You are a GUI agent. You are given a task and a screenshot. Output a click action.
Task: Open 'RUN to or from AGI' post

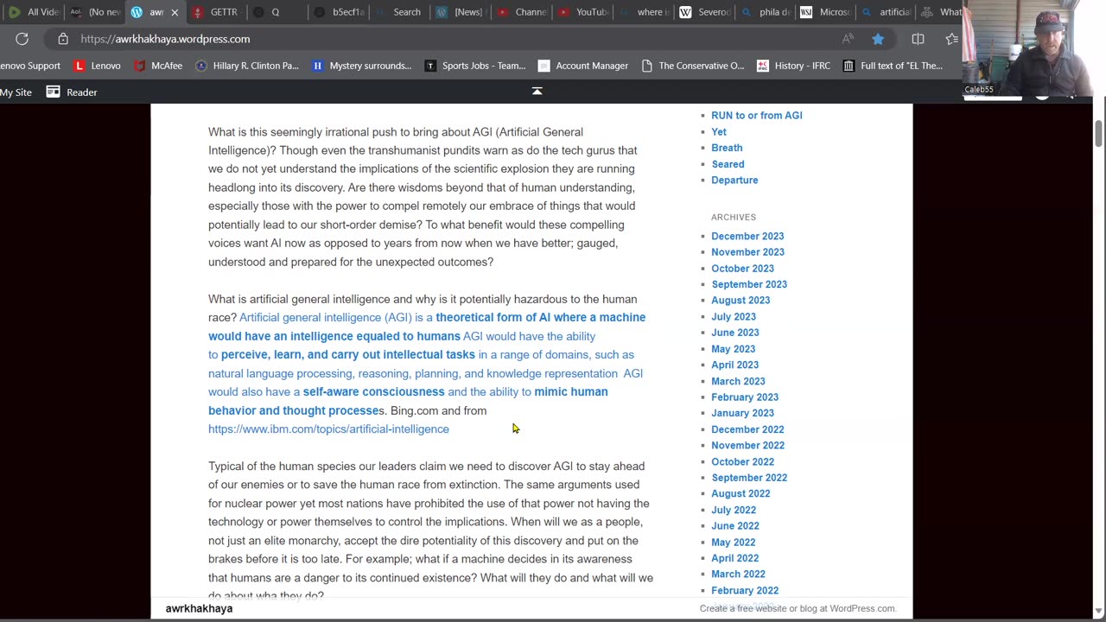(x=756, y=115)
